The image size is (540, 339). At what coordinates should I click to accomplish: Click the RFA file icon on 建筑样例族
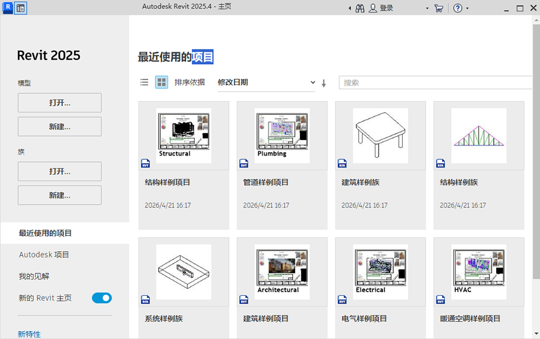(x=342, y=163)
